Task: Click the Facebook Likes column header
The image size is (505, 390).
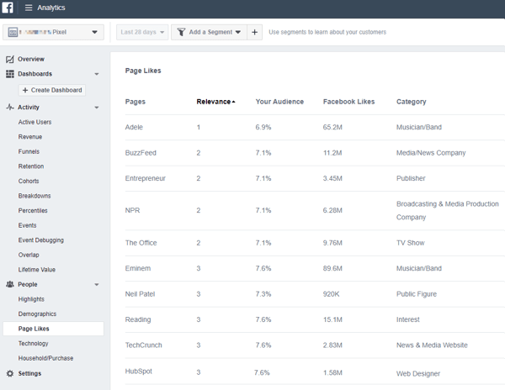Action: pos(348,102)
